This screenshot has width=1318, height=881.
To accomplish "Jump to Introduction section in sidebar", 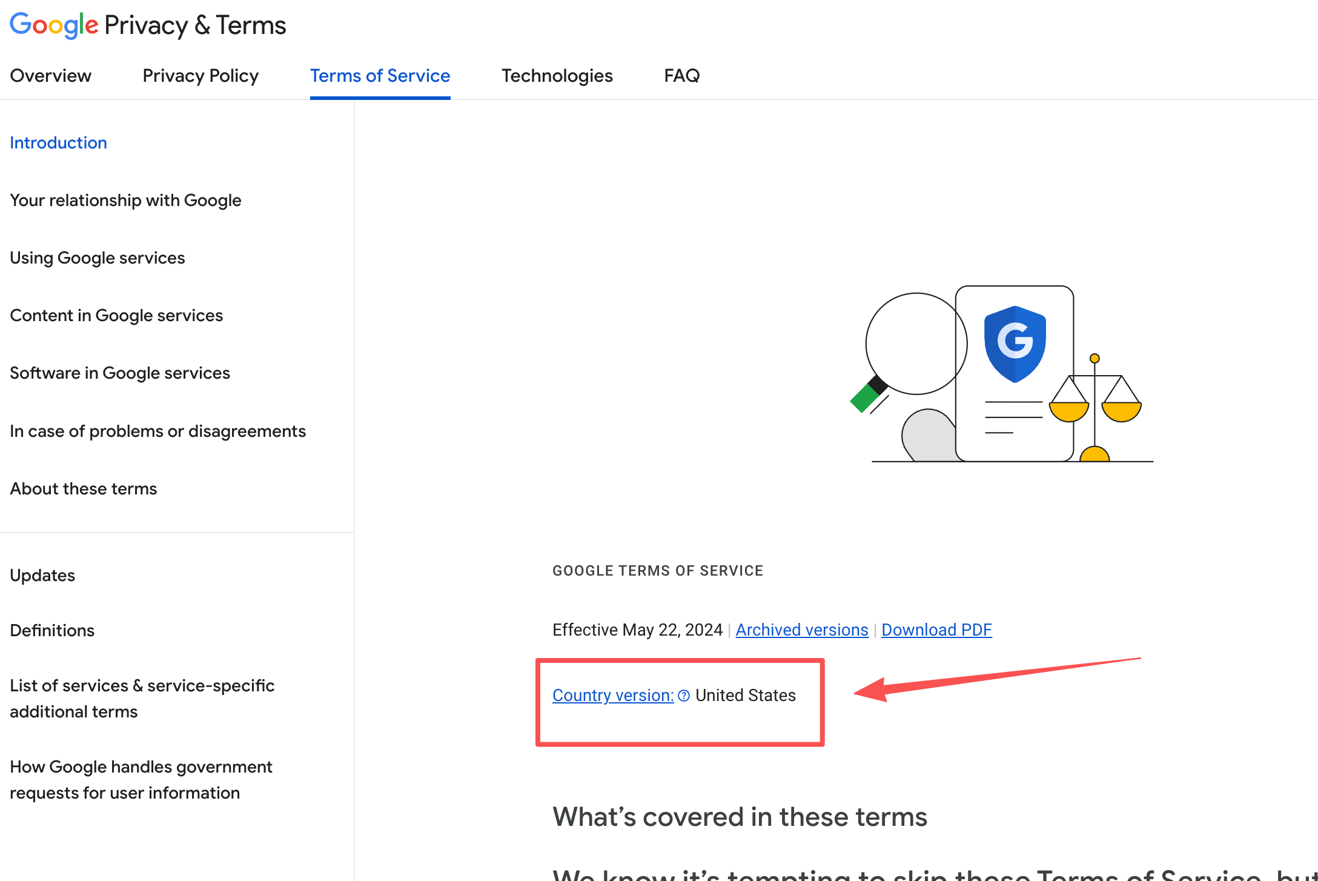I will click(59, 143).
